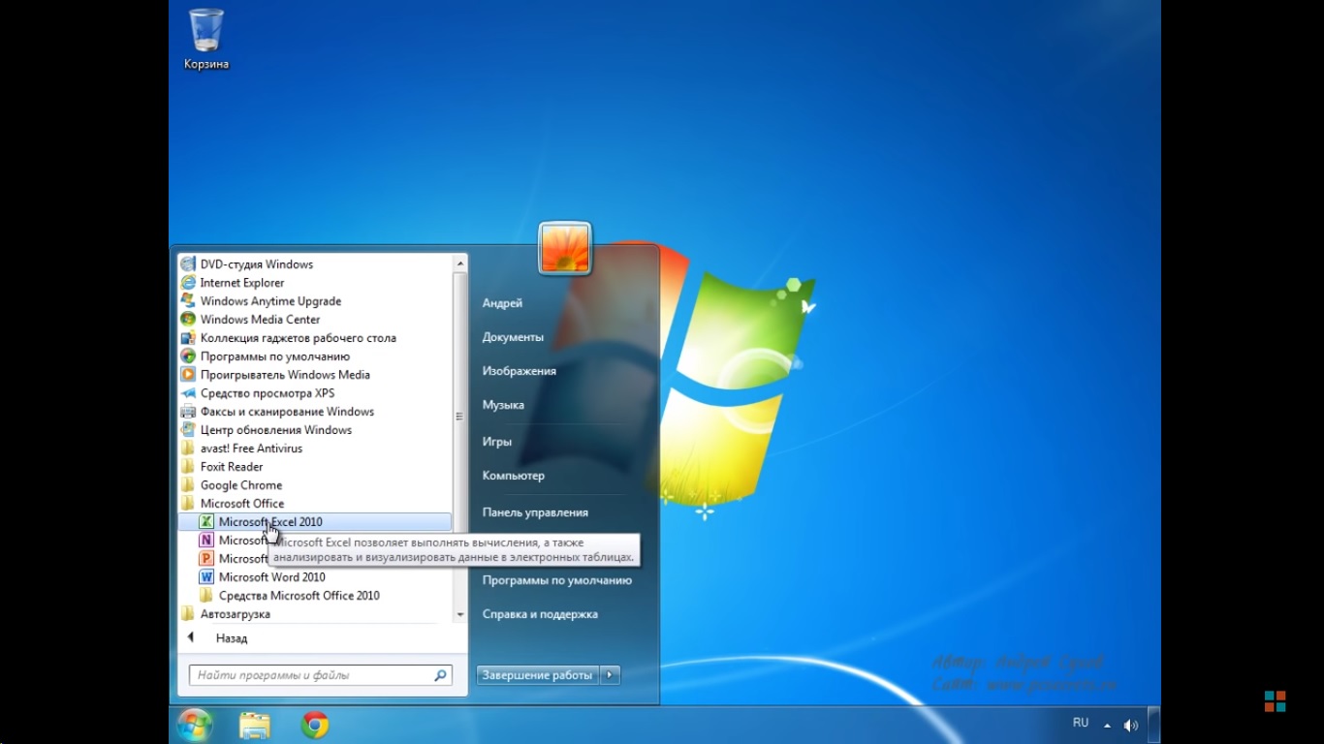Open Справка и поддержка
Image resolution: width=1324 pixels, height=744 pixels.
540,613
